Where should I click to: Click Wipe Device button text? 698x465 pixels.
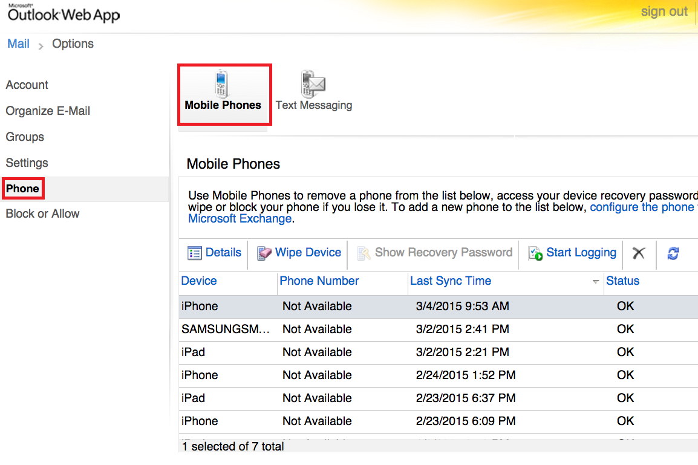308,252
